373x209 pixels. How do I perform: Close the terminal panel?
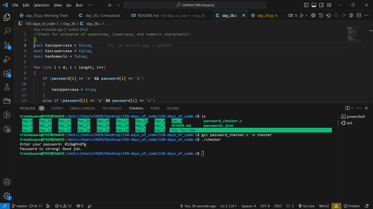tap(366, 108)
